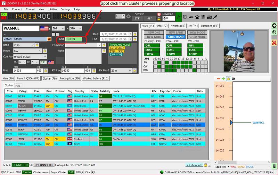
Task: Toggle the lock beside the End time
Action: click(x=135, y=39)
